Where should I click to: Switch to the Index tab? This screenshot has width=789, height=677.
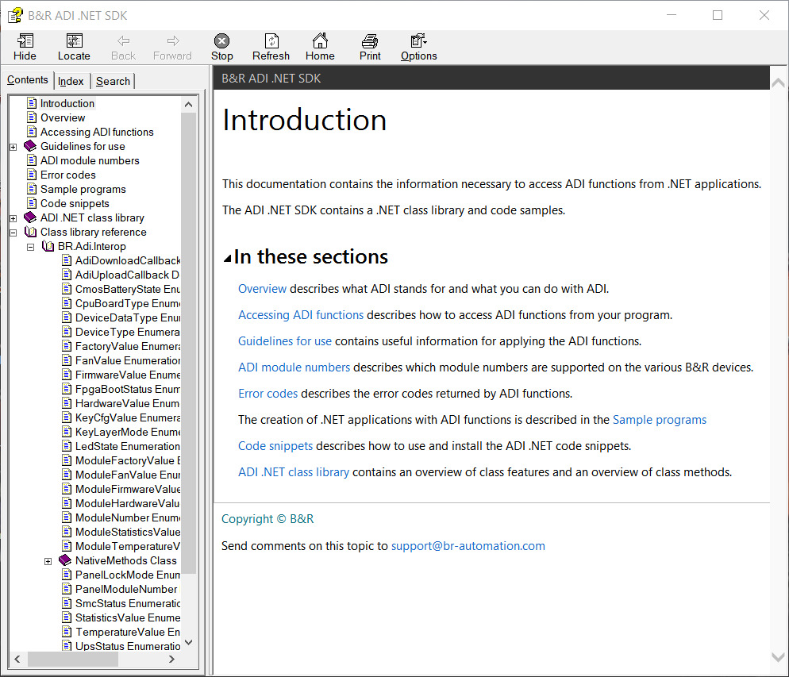(x=71, y=81)
